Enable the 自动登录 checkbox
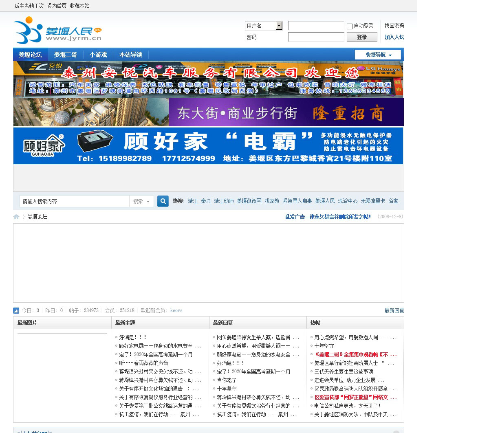The image size is (489, 433). point(350,26)
